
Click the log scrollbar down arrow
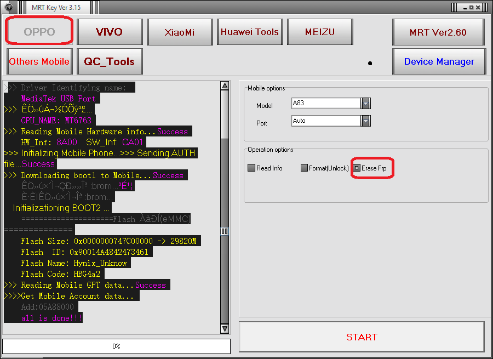[225, 328]
